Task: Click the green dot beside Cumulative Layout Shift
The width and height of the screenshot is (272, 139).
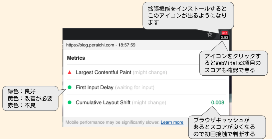Action: 69,102
